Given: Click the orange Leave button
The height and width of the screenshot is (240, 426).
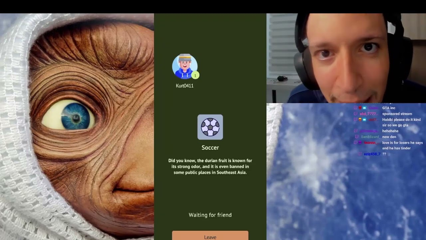Looking at the screenshot, I should 210,236.
